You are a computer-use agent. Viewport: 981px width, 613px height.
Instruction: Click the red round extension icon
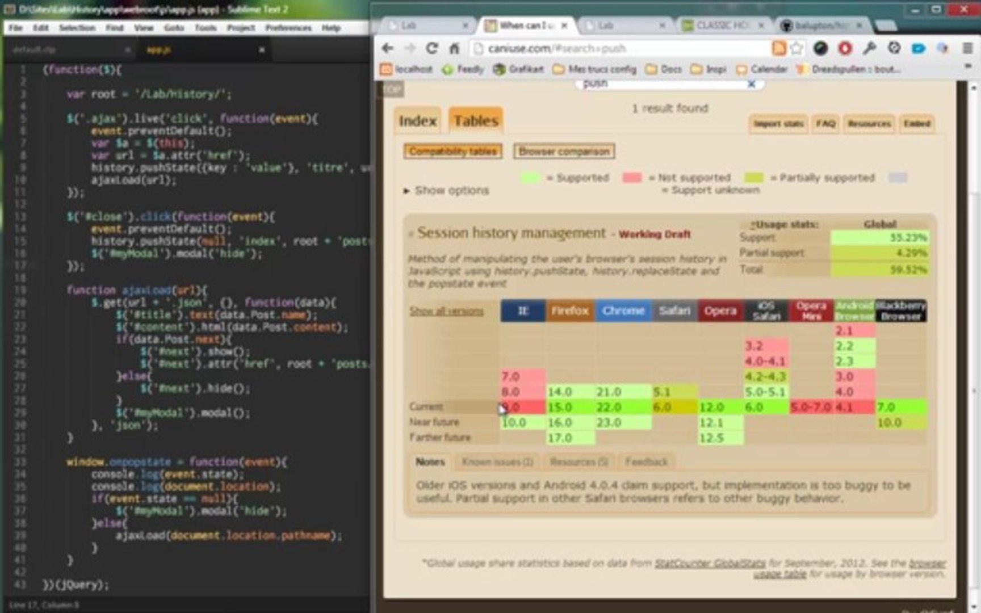(845, 48)
